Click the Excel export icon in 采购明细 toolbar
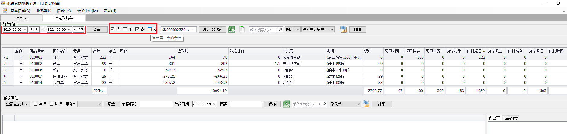This screenshot has width=567, height=134. [x=287, y=104]
